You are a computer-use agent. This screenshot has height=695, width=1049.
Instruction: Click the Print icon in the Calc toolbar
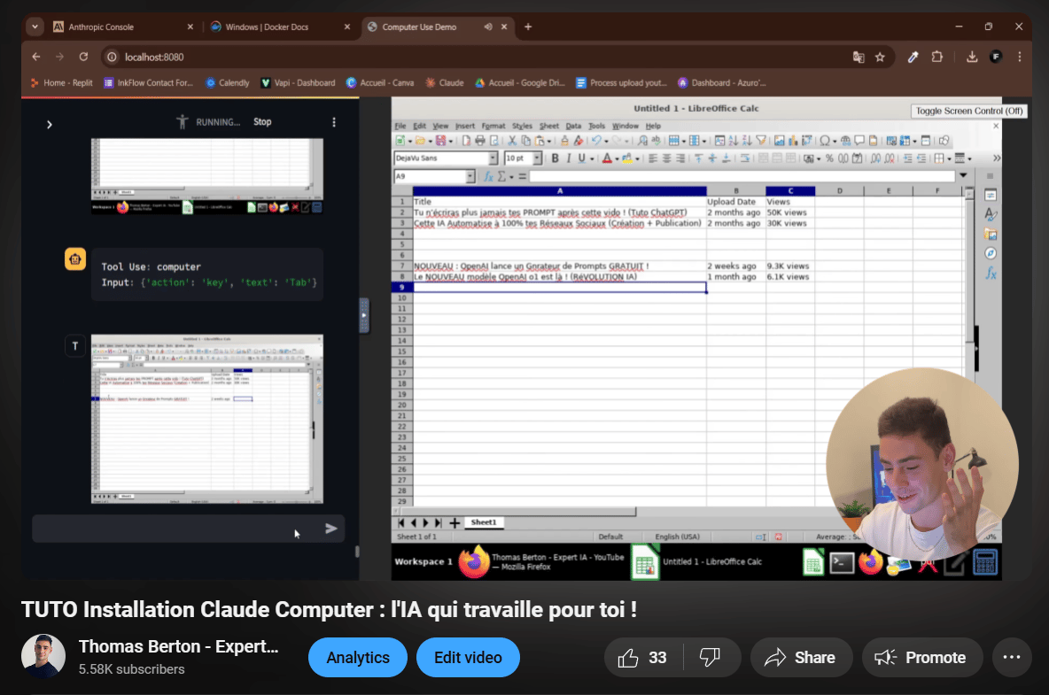pos(480,141)
